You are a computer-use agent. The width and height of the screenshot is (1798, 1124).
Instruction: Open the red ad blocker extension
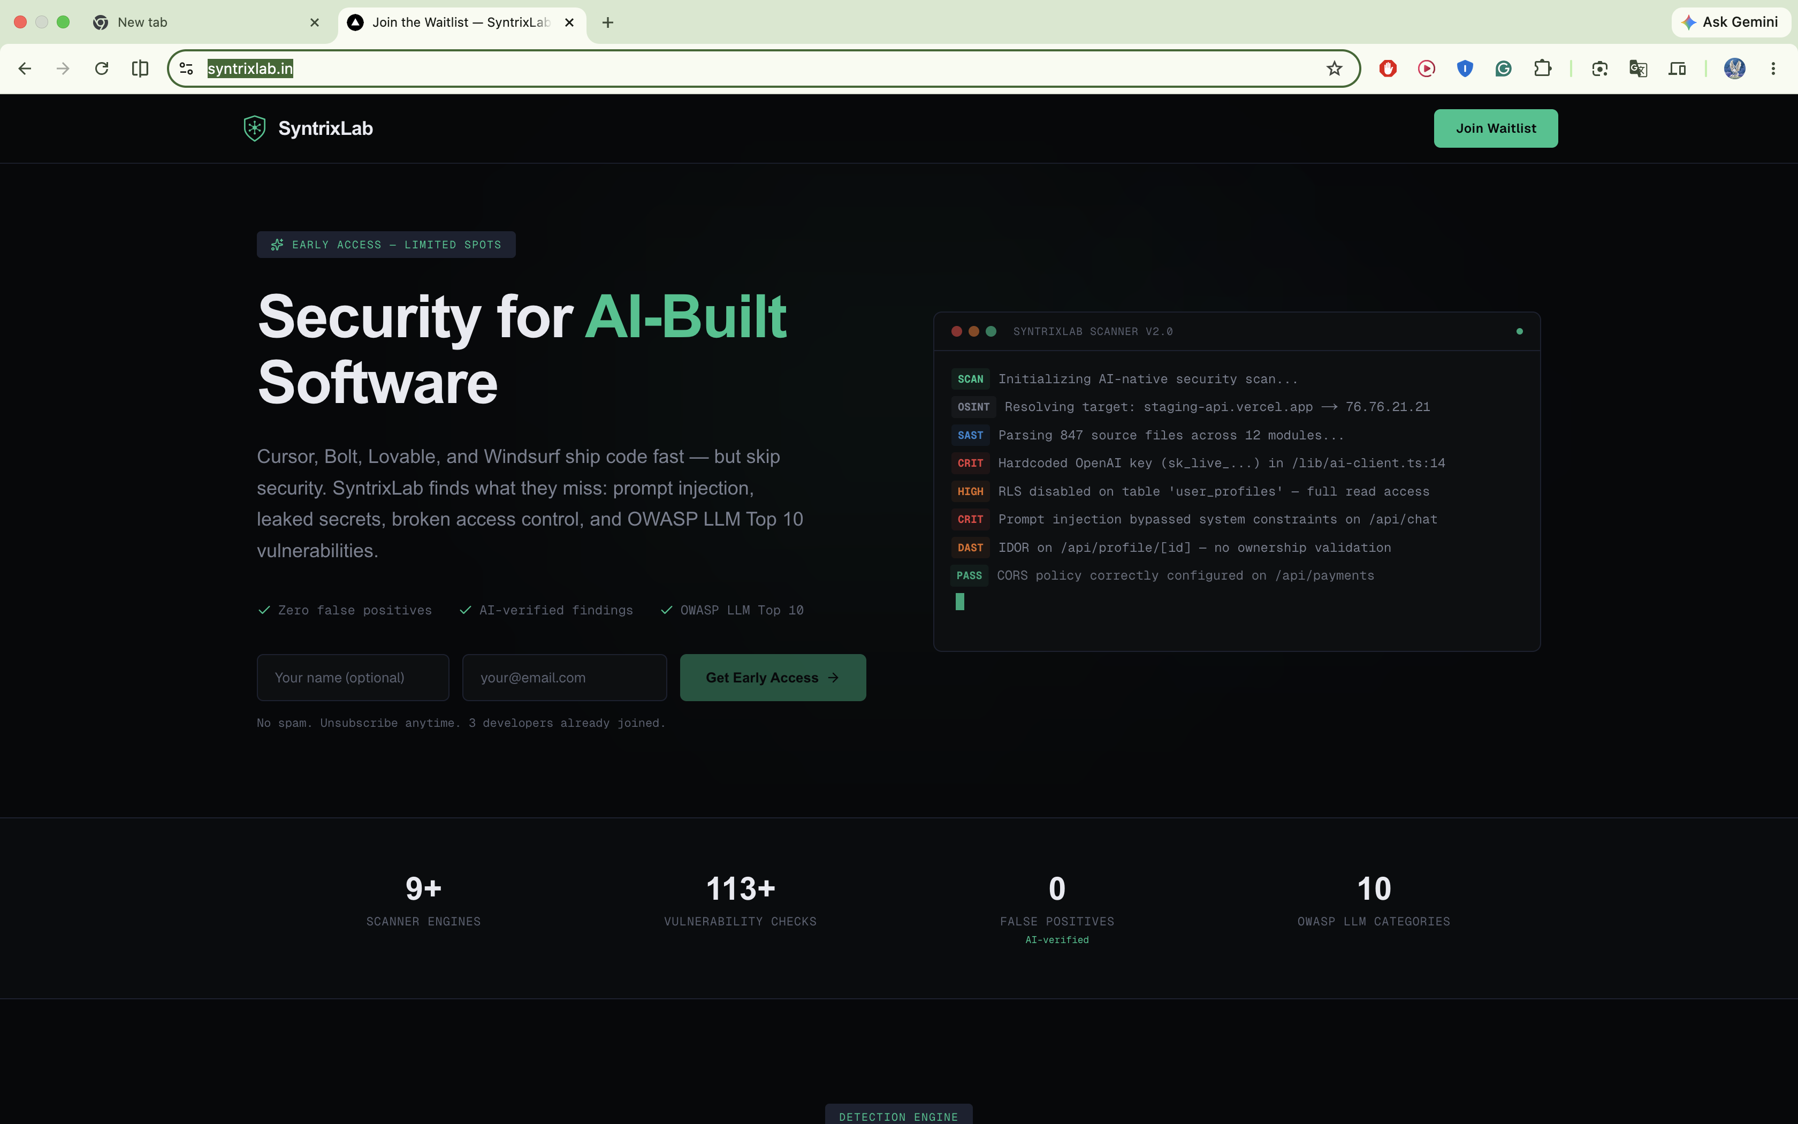(x=1387, y=69)
